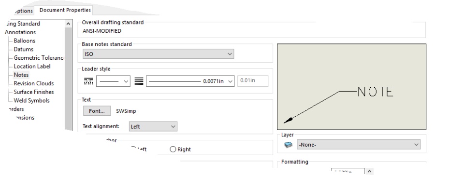464x175 pixels.
Task: Click the scroll up arrow in tree panel
Action: [68, 24]
